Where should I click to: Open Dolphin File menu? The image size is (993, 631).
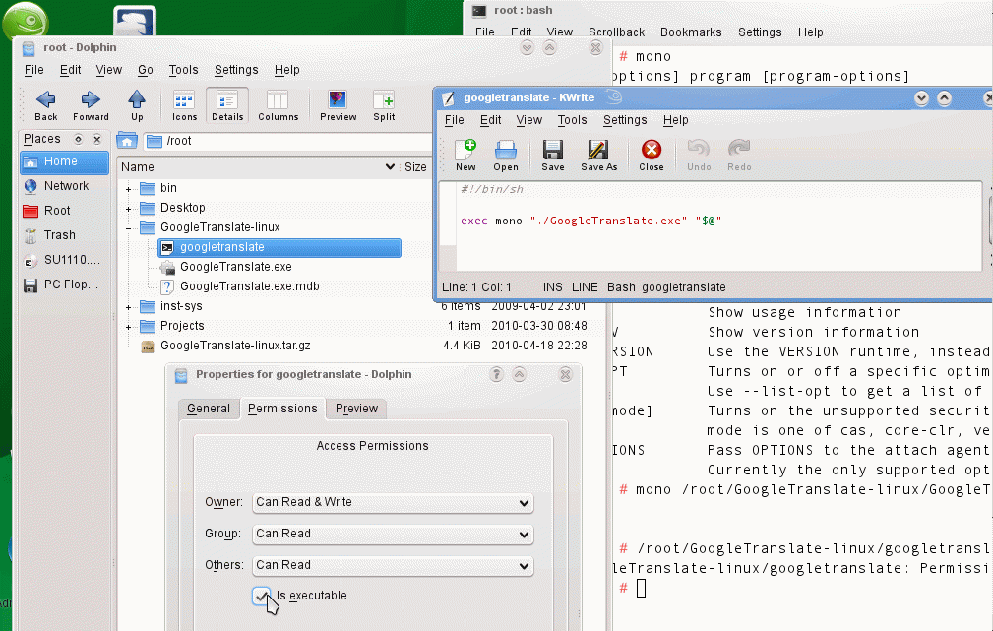coord(34,70)
